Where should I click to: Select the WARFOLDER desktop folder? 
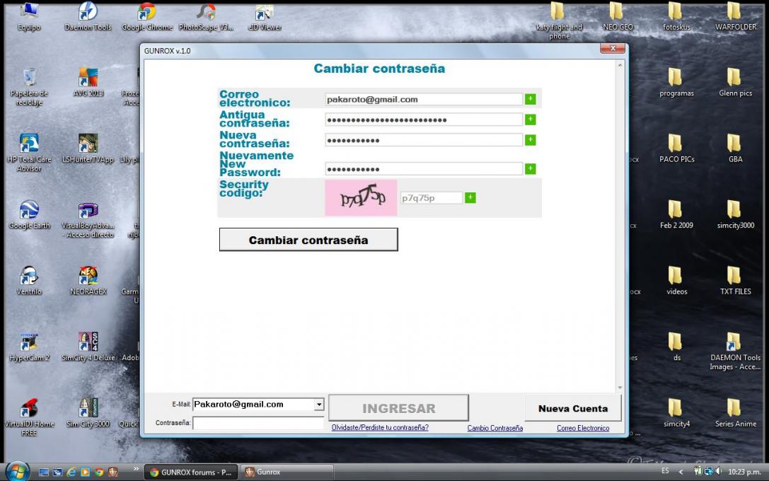pos(735,16)
